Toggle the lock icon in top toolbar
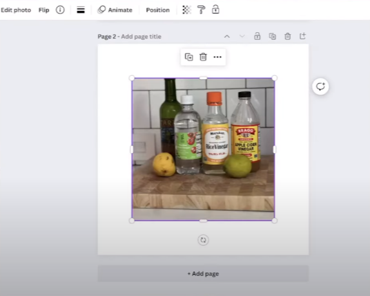370x296 pixels. (x=215, y=10)
